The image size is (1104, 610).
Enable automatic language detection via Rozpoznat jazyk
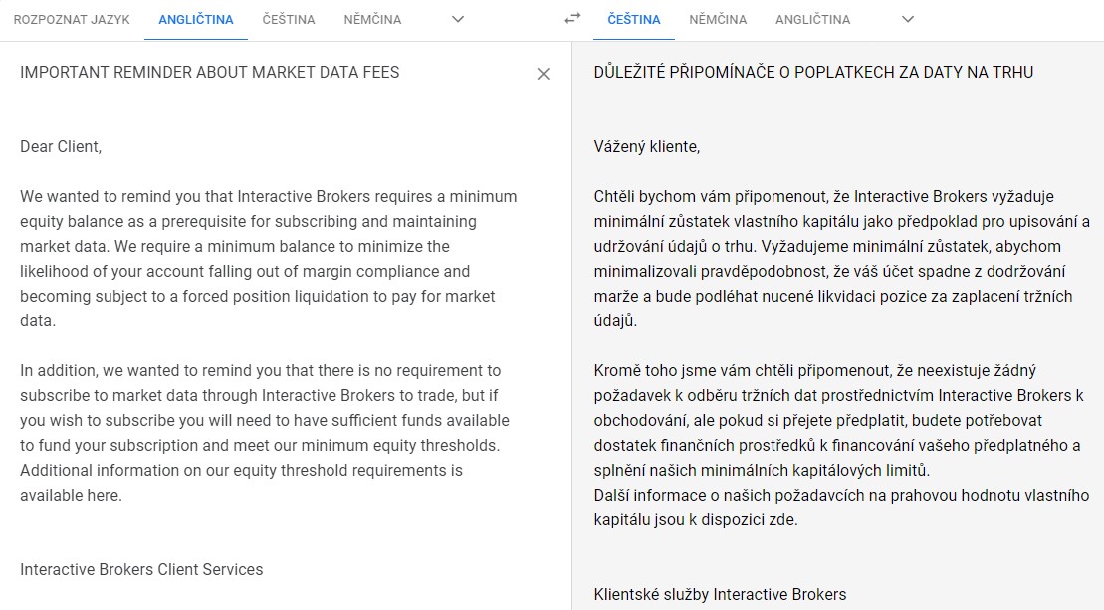coord(71,18)
